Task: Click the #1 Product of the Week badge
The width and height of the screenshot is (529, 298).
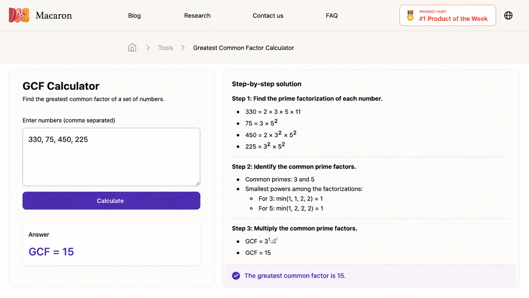Action: [447, 15]
